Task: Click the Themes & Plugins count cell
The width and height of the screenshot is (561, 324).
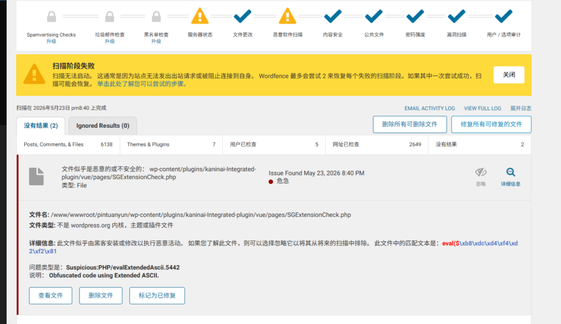Action: (171, 144)
